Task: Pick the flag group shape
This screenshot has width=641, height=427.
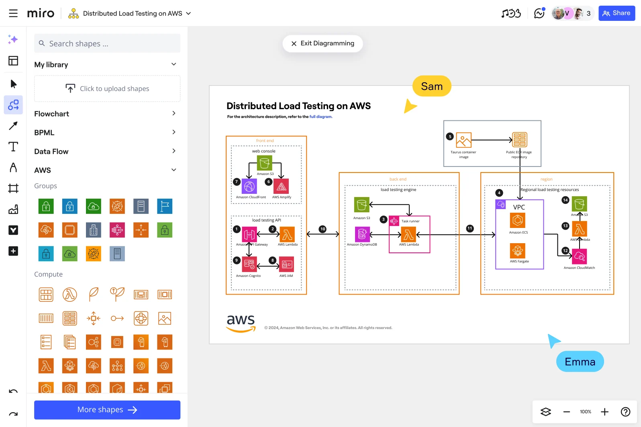Action: [165, 206]
